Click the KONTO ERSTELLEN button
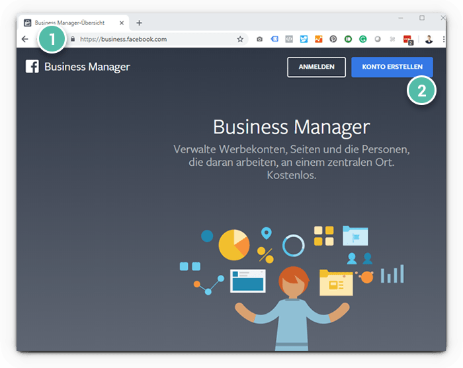 [x=392, y=67]
